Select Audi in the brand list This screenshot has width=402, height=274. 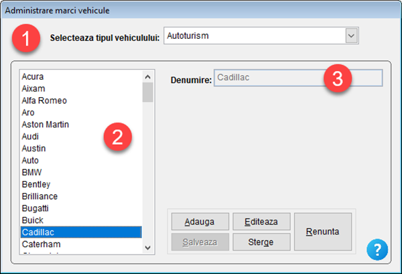click(x=81, y=137)
